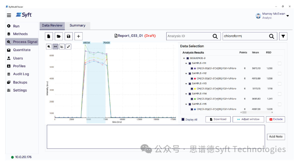The image size is (295, 161).
Task: Click the open folder icon
Action: coord(59,36)
